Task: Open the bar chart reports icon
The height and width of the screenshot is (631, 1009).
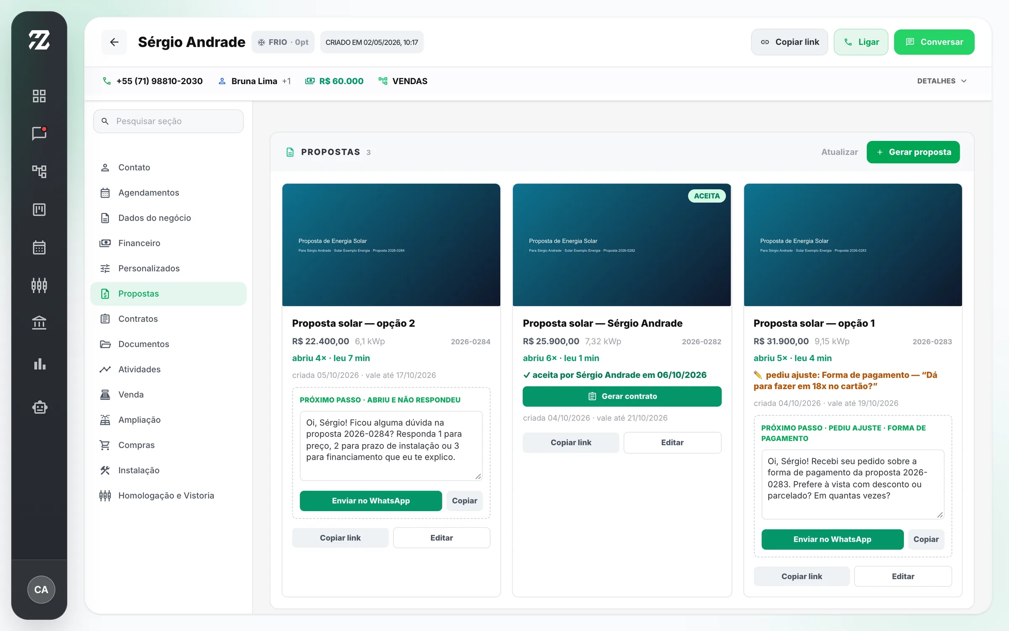Action: pos(39,364)
